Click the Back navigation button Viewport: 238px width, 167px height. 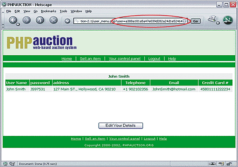pos(13,20)
